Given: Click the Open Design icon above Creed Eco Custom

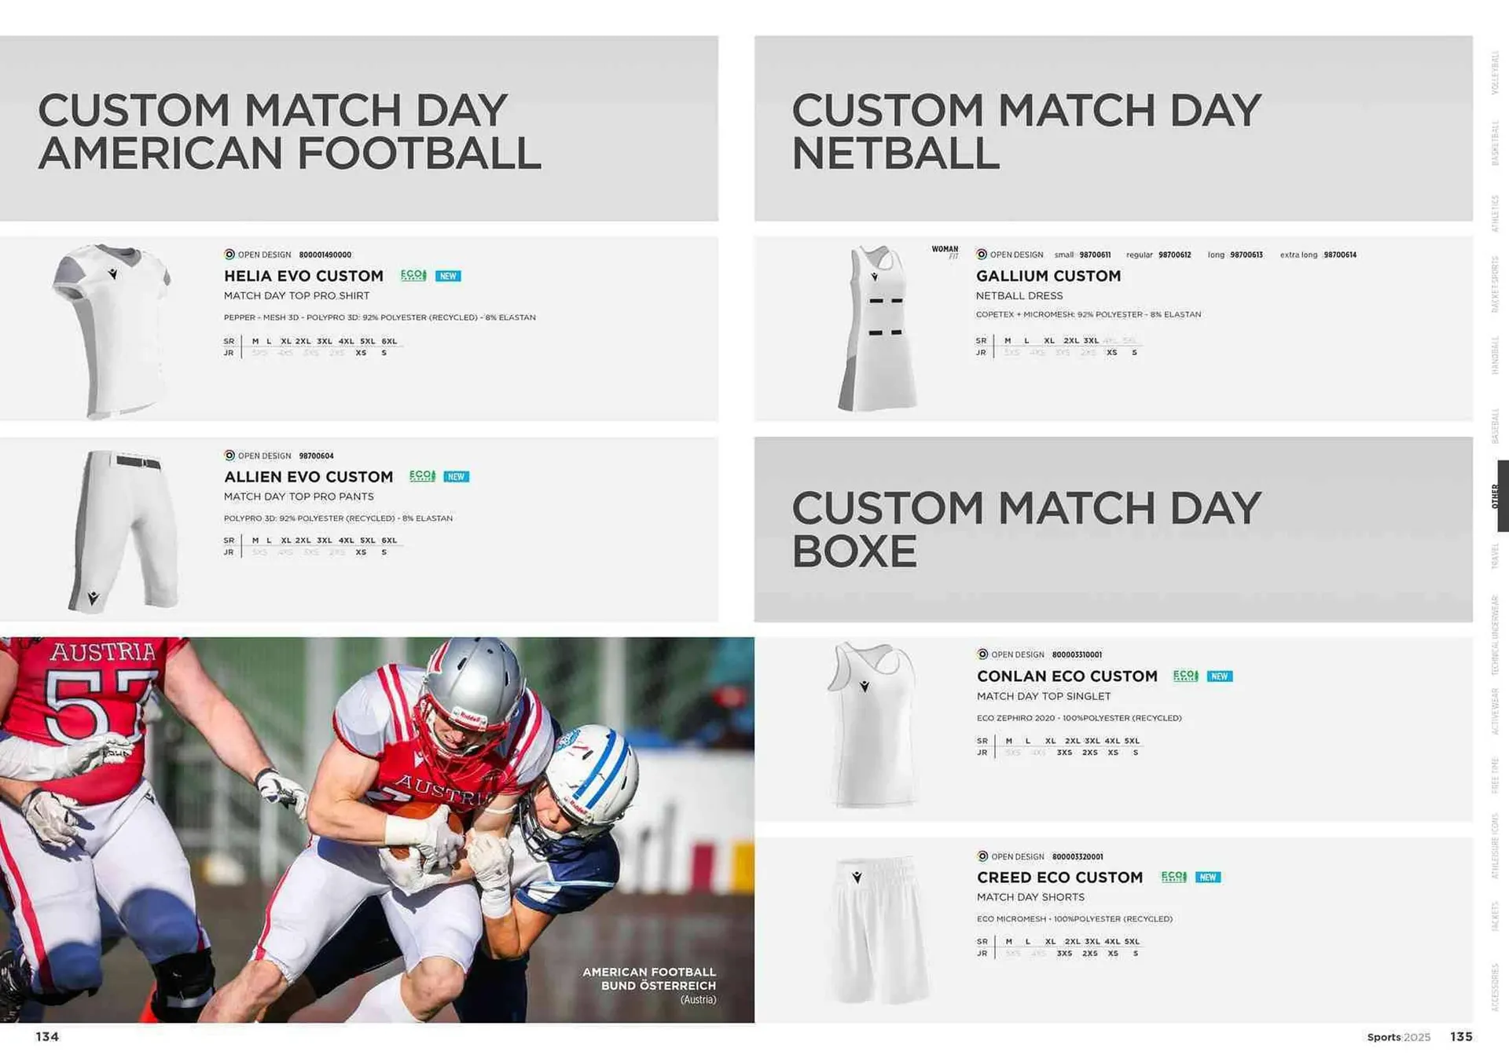Looking at the screenshot, I should pos(982,856).
